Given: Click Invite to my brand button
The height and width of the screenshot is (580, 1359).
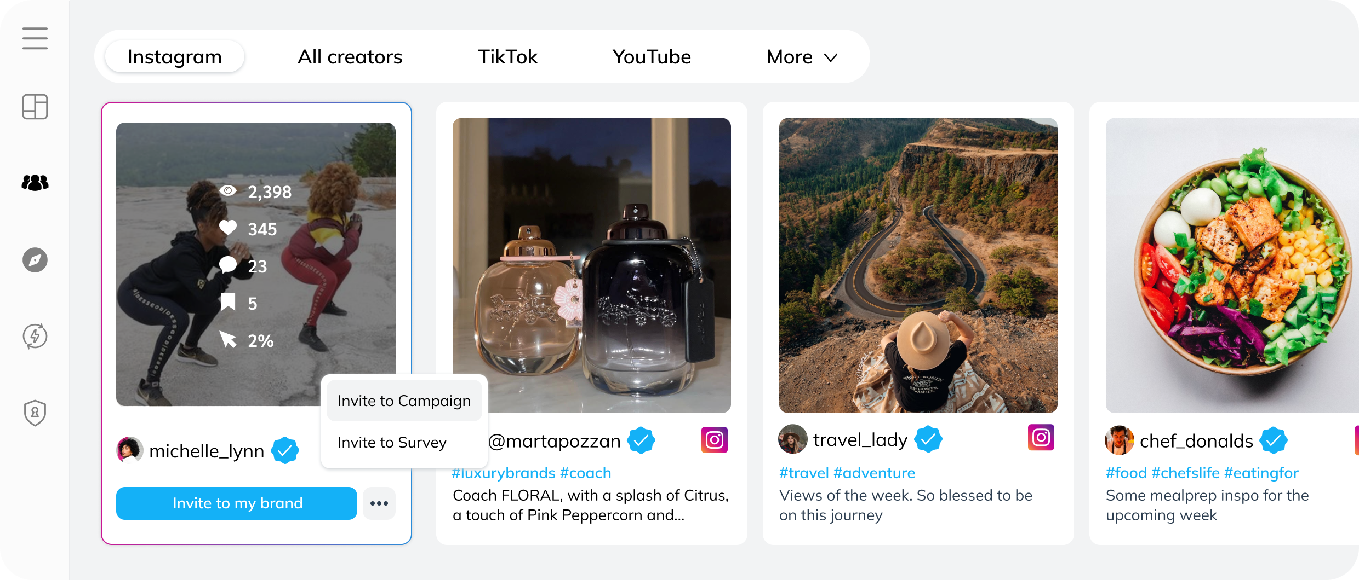Looking at the screenshot, I should point(237,503).
